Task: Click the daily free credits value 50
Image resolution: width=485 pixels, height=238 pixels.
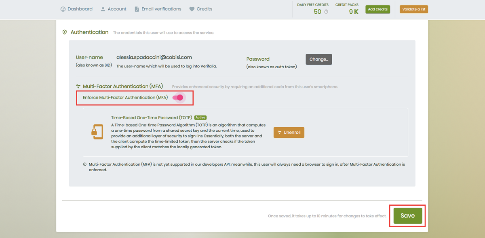Action: coord(317,12)
